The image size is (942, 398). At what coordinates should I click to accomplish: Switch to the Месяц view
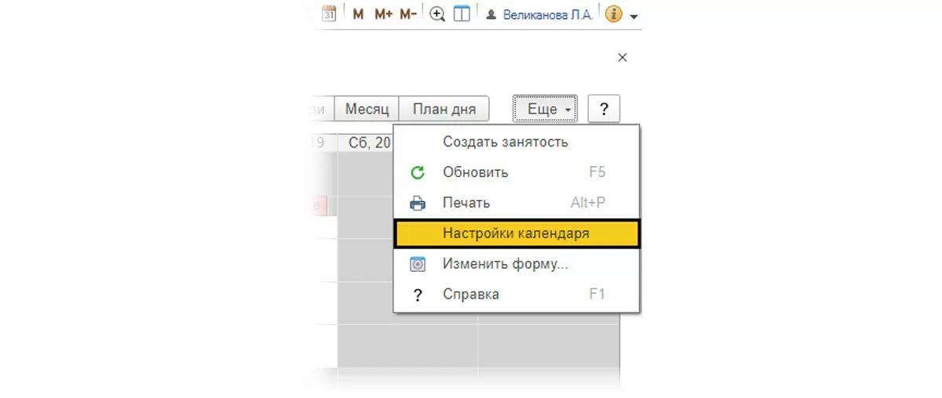pos(367,110)
